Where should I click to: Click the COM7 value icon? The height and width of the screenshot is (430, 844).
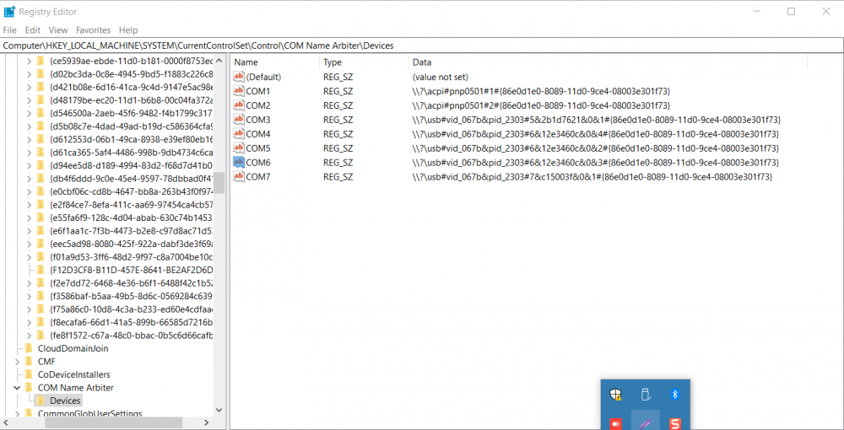239,176
